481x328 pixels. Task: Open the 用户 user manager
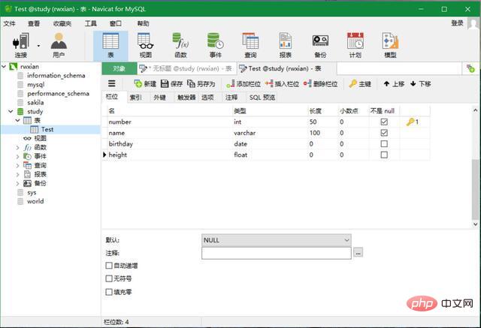pyautogui.click(x=59, y=45)
